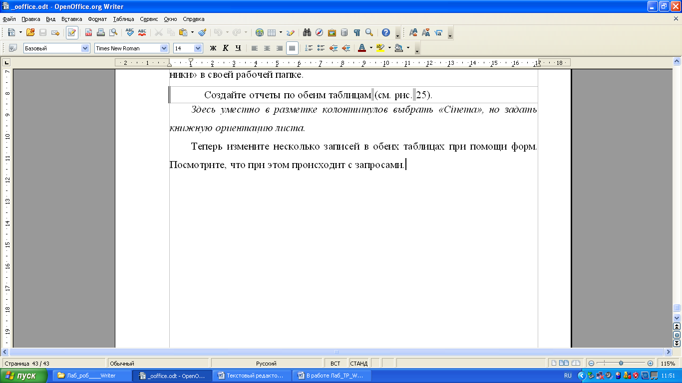Open Data Sources database icon
This screenshot has width=682, height=383.
coord(344,32)
